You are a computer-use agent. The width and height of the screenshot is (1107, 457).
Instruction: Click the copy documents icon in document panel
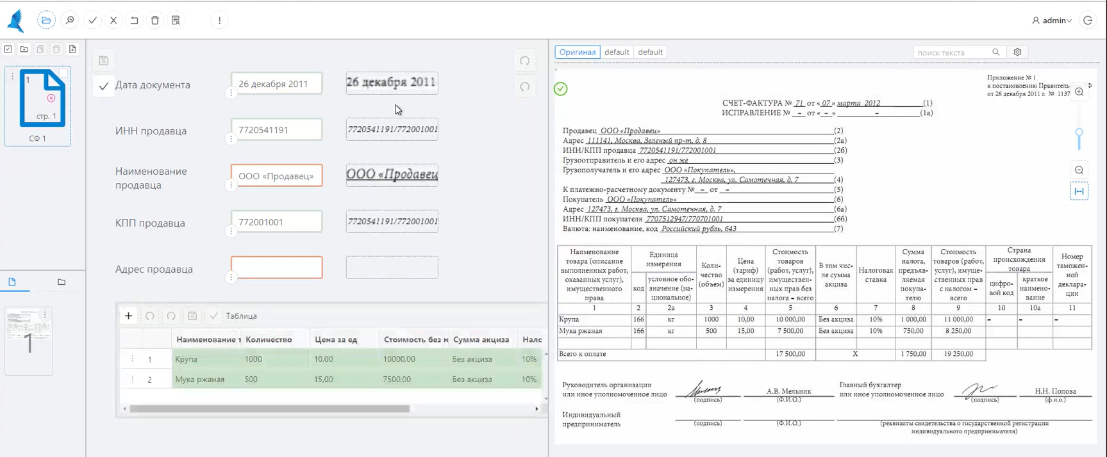(x=40, y=49)
